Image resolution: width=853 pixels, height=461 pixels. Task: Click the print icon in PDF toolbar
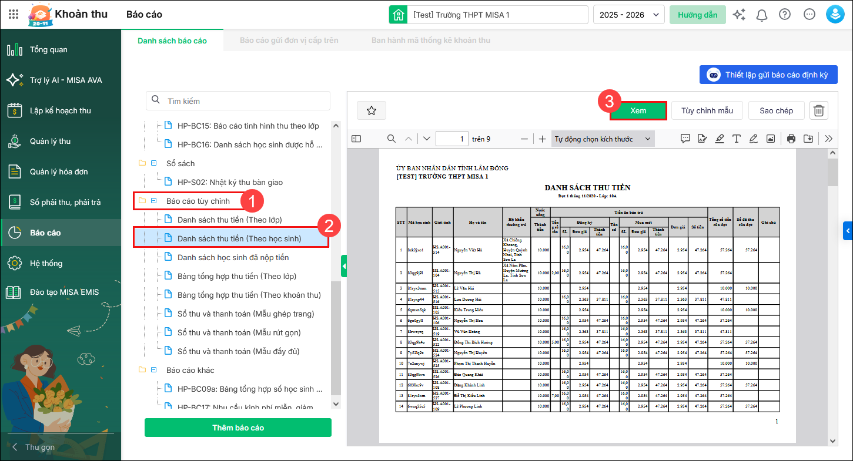tap(791, 139)
